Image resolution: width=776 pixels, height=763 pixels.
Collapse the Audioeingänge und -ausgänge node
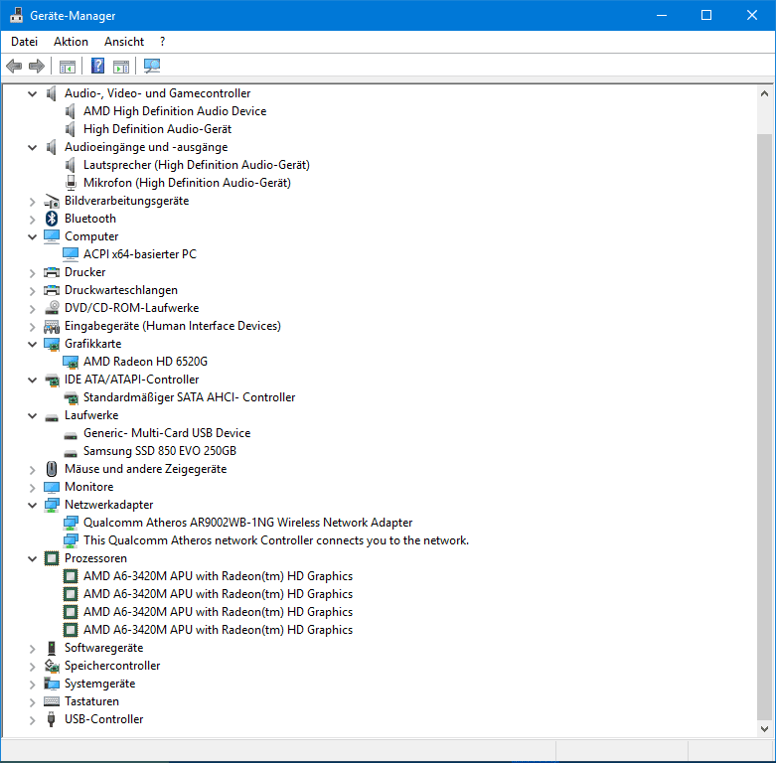click(x=32, y=147)
